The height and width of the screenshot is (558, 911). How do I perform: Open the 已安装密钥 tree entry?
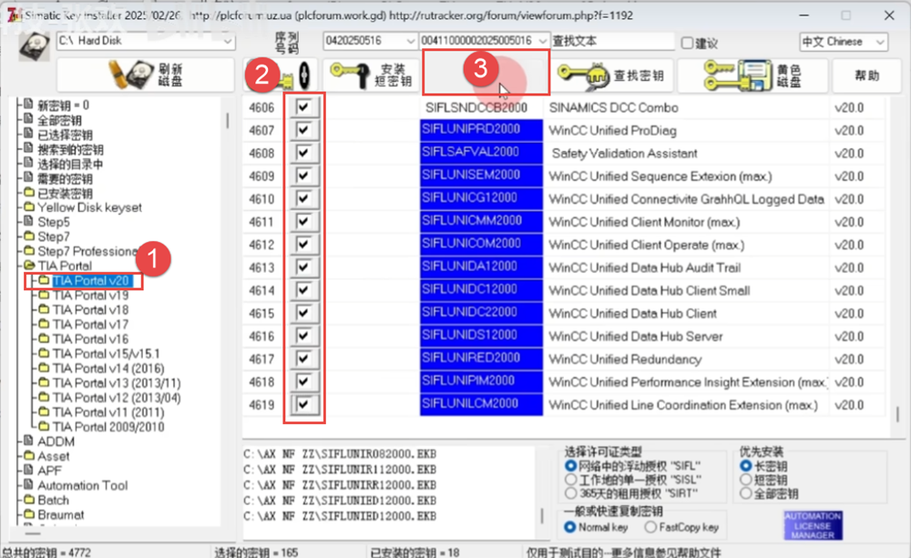click(x=65, y=193)
